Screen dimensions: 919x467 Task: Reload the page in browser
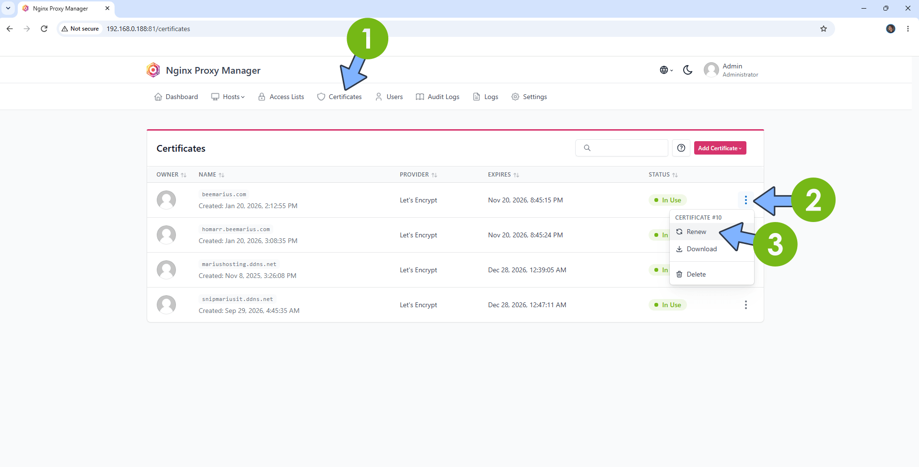tap(44, 29)
